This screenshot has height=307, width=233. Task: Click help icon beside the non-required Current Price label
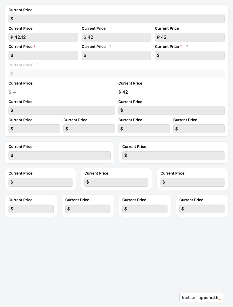click(110, 47)
